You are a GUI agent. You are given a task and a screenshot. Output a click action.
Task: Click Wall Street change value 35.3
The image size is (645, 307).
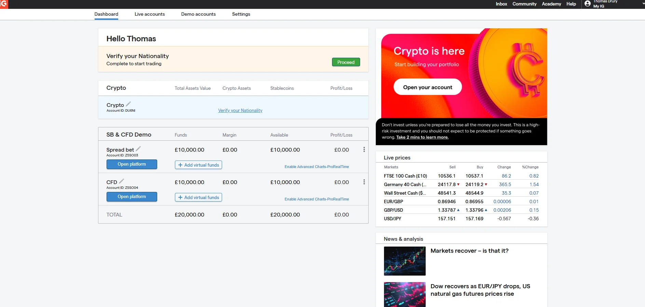[506, 193]
